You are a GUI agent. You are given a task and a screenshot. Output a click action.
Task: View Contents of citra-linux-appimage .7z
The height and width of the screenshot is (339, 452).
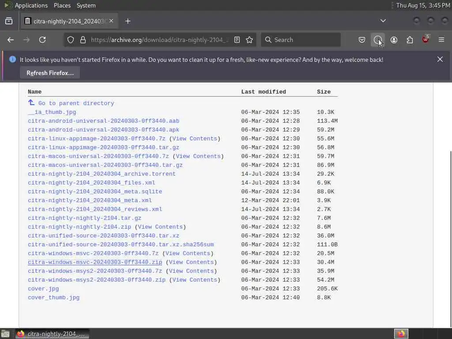point(195,139)
